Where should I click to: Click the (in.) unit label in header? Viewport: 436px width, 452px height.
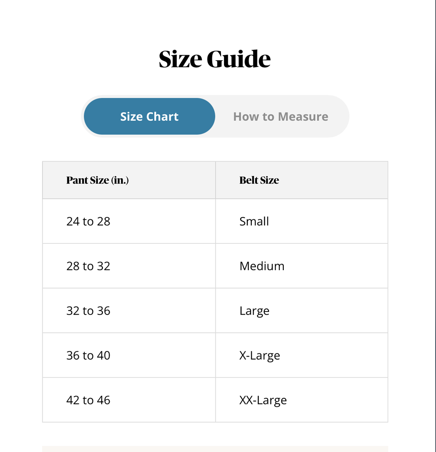point(120,180)
